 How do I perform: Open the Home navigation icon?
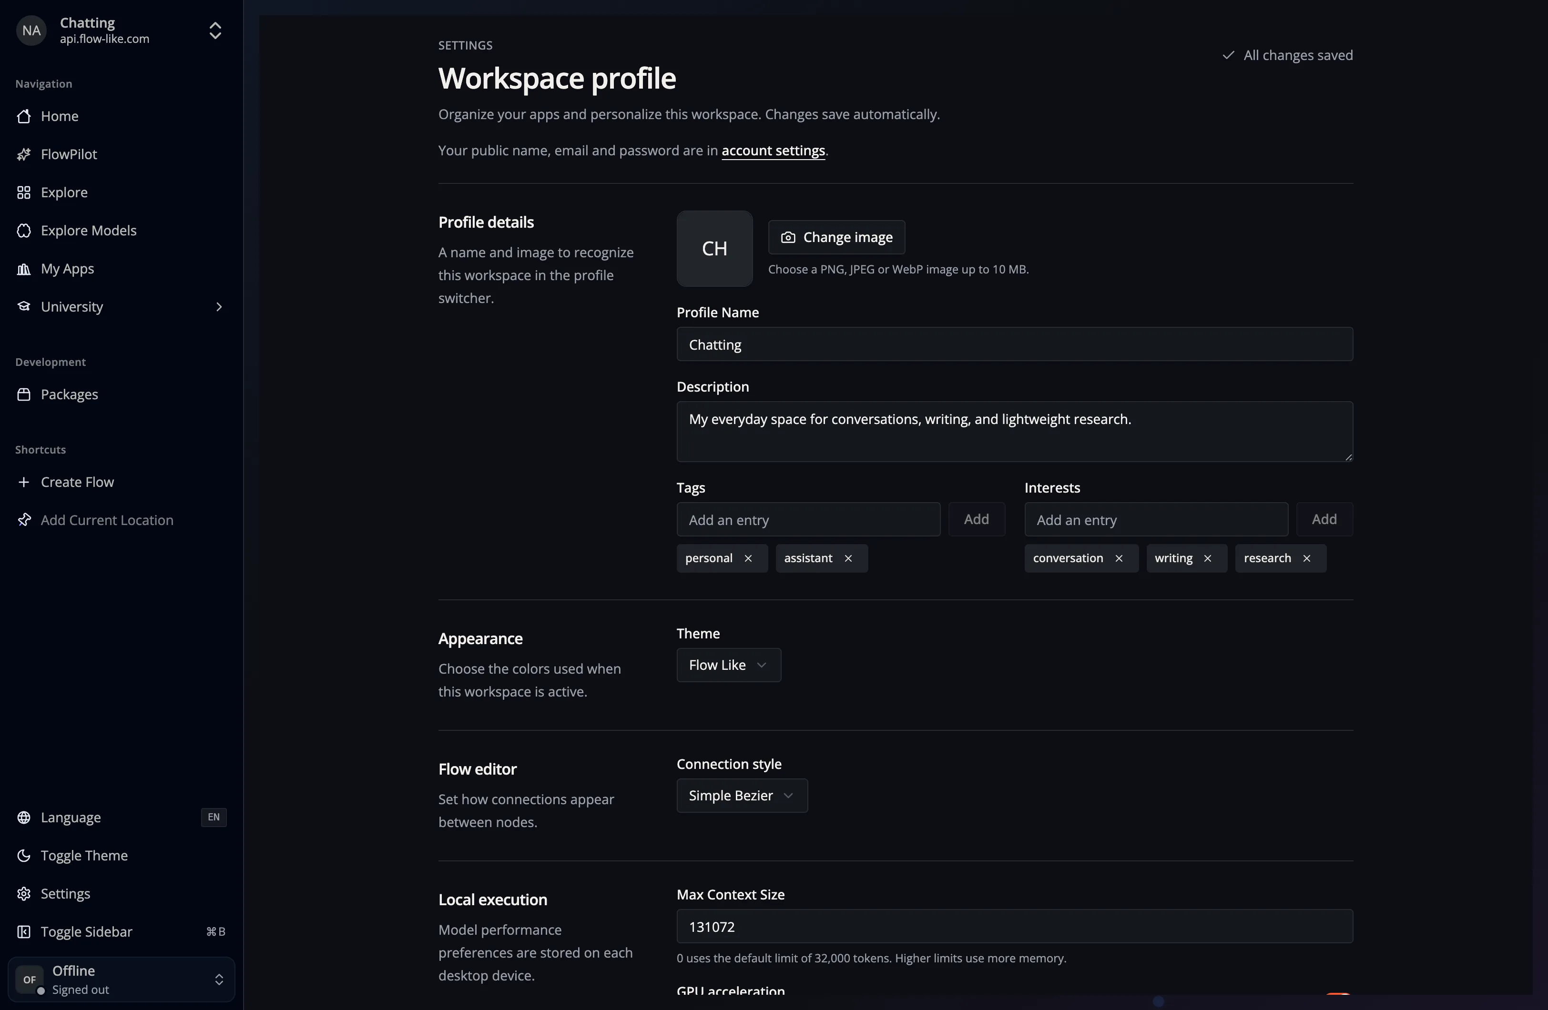point(24,116)
